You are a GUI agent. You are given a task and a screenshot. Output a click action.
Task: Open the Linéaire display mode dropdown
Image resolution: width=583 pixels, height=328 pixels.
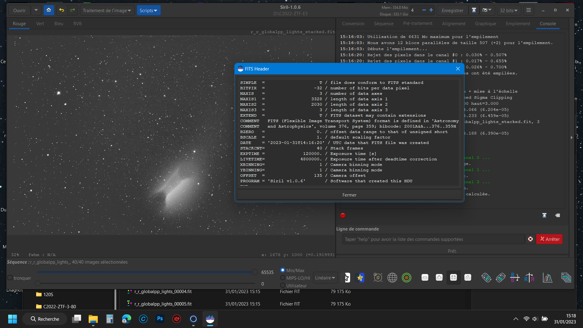[325, 278]
